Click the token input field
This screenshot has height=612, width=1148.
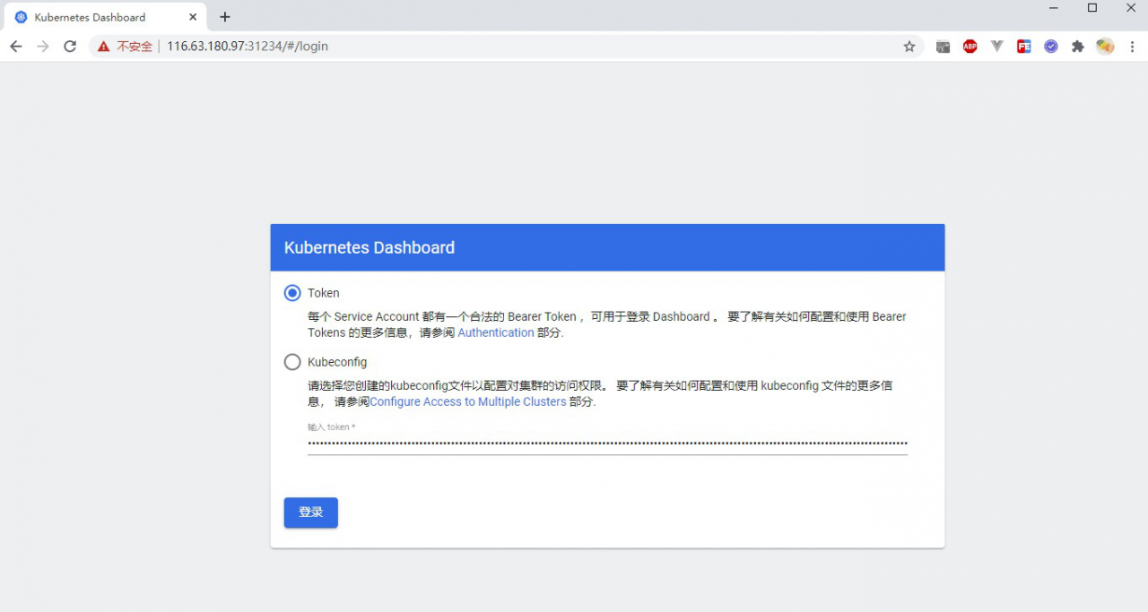(607, 444)
